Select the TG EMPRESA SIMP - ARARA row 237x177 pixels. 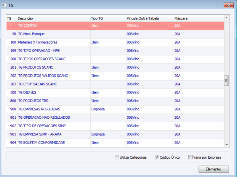coord(115,134)
